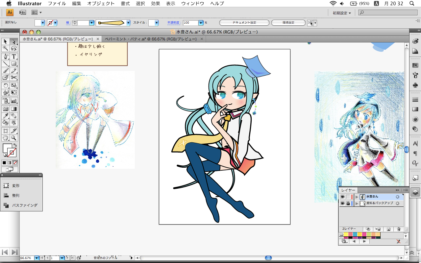
Task: Toggle the lock box for 水音さん layer
Action: [348, 197]
